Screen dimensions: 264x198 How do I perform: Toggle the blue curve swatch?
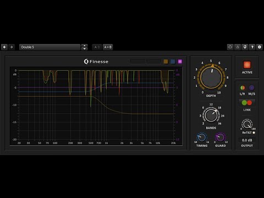173,62
